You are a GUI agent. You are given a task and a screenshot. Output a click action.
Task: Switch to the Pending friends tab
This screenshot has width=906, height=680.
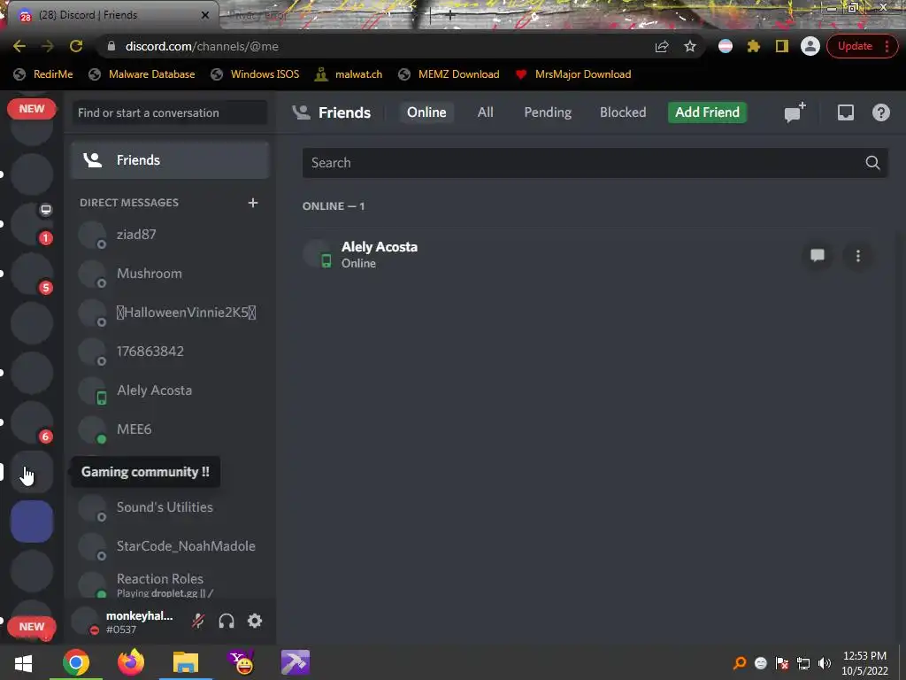pos(548,112)
